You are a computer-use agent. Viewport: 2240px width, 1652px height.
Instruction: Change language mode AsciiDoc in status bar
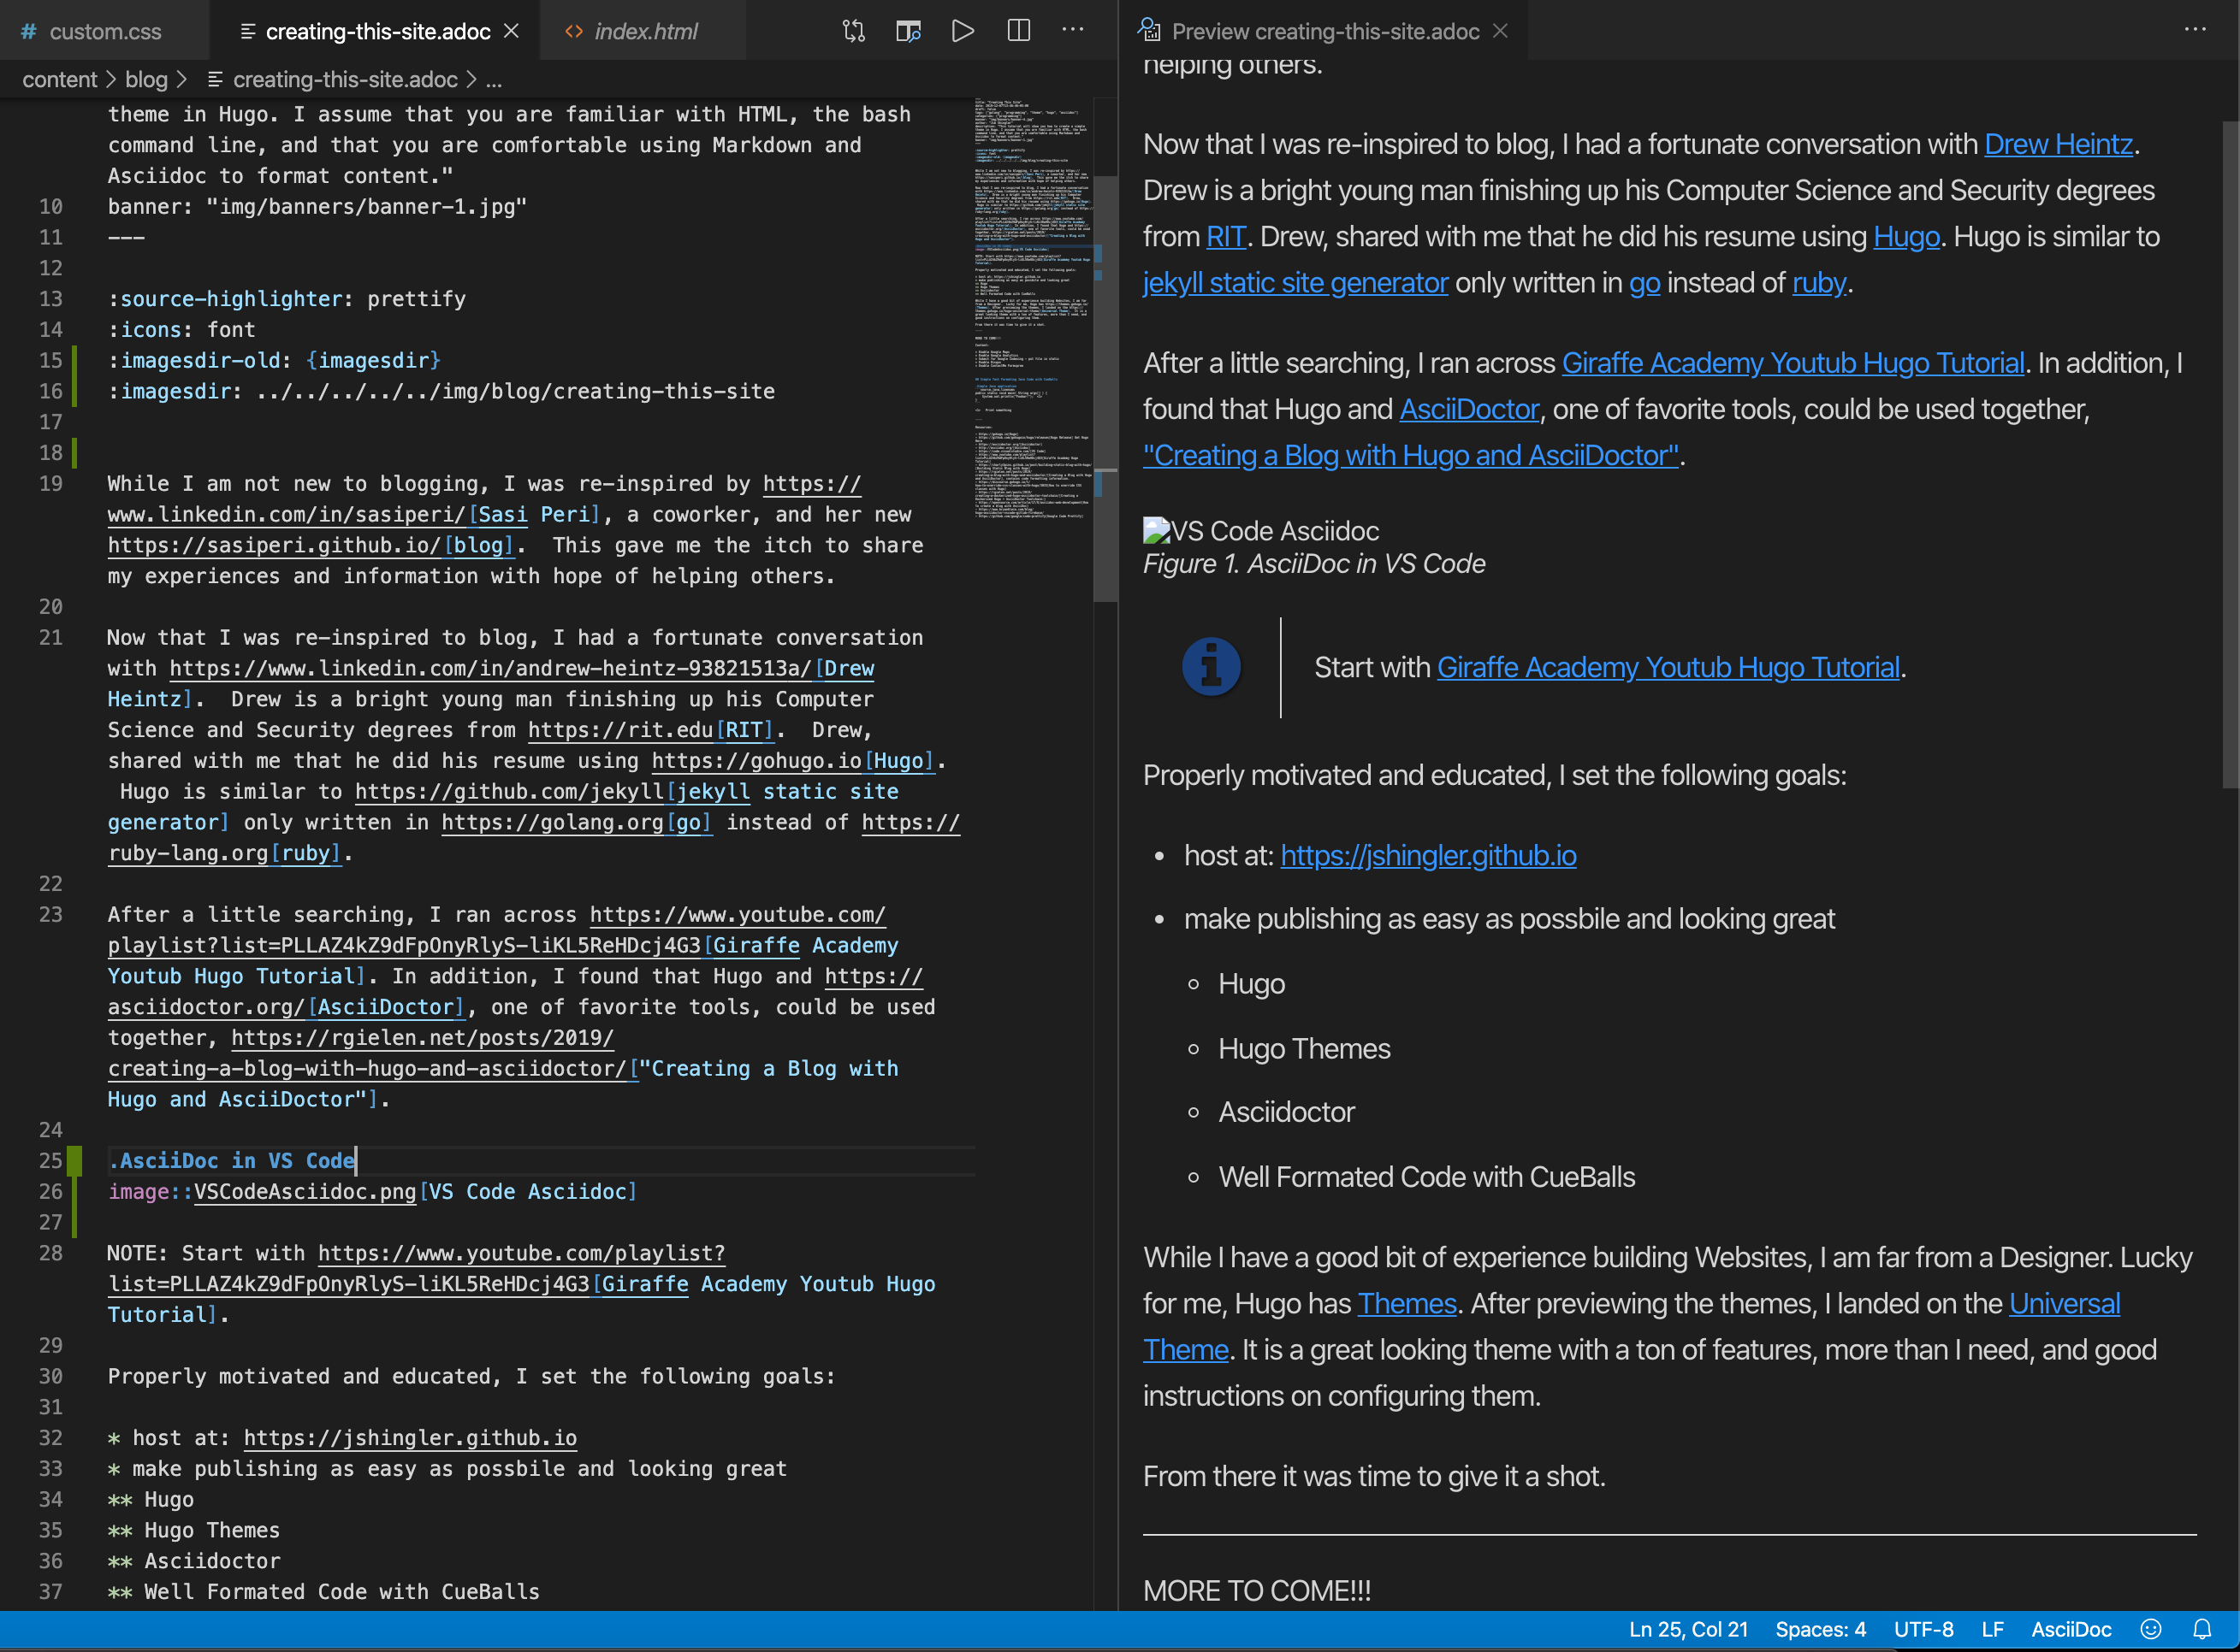click(2071, 1629)
